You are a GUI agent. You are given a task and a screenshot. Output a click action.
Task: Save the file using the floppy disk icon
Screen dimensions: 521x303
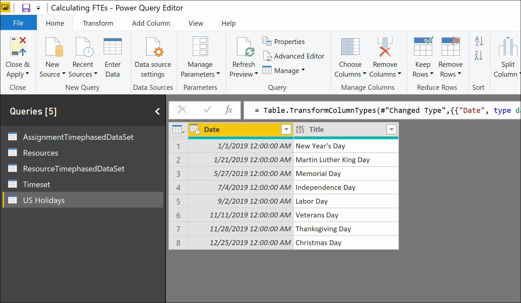[x=26, y=8]
